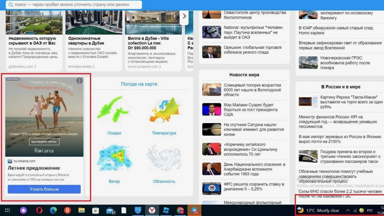The image size is (384, 216).
Task: Open the Погода на карте link
Action: pyautogui.click(x=139, y=84)
